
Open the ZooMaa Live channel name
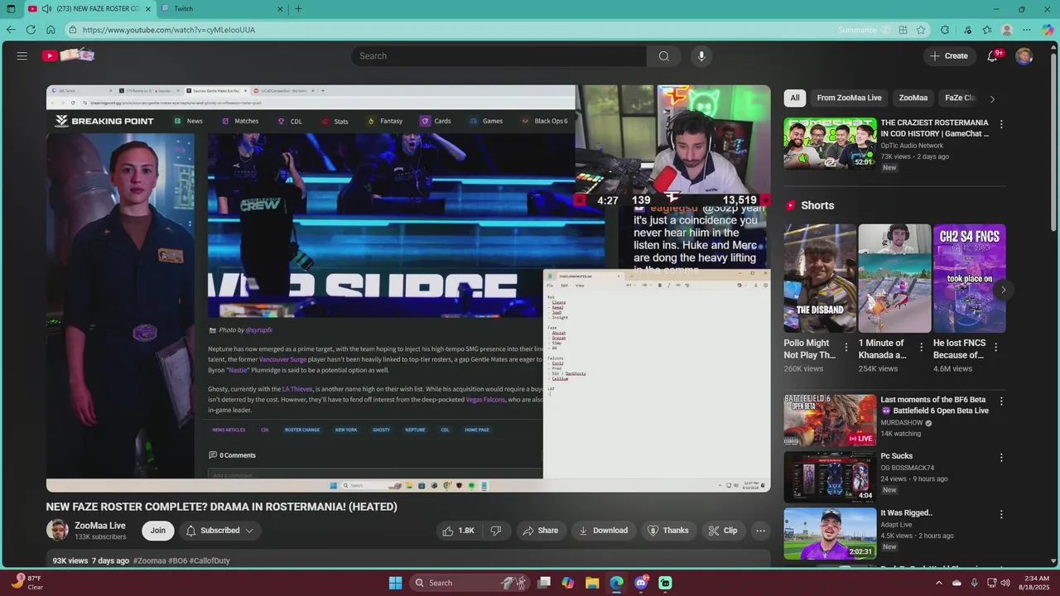click(100, 526)
